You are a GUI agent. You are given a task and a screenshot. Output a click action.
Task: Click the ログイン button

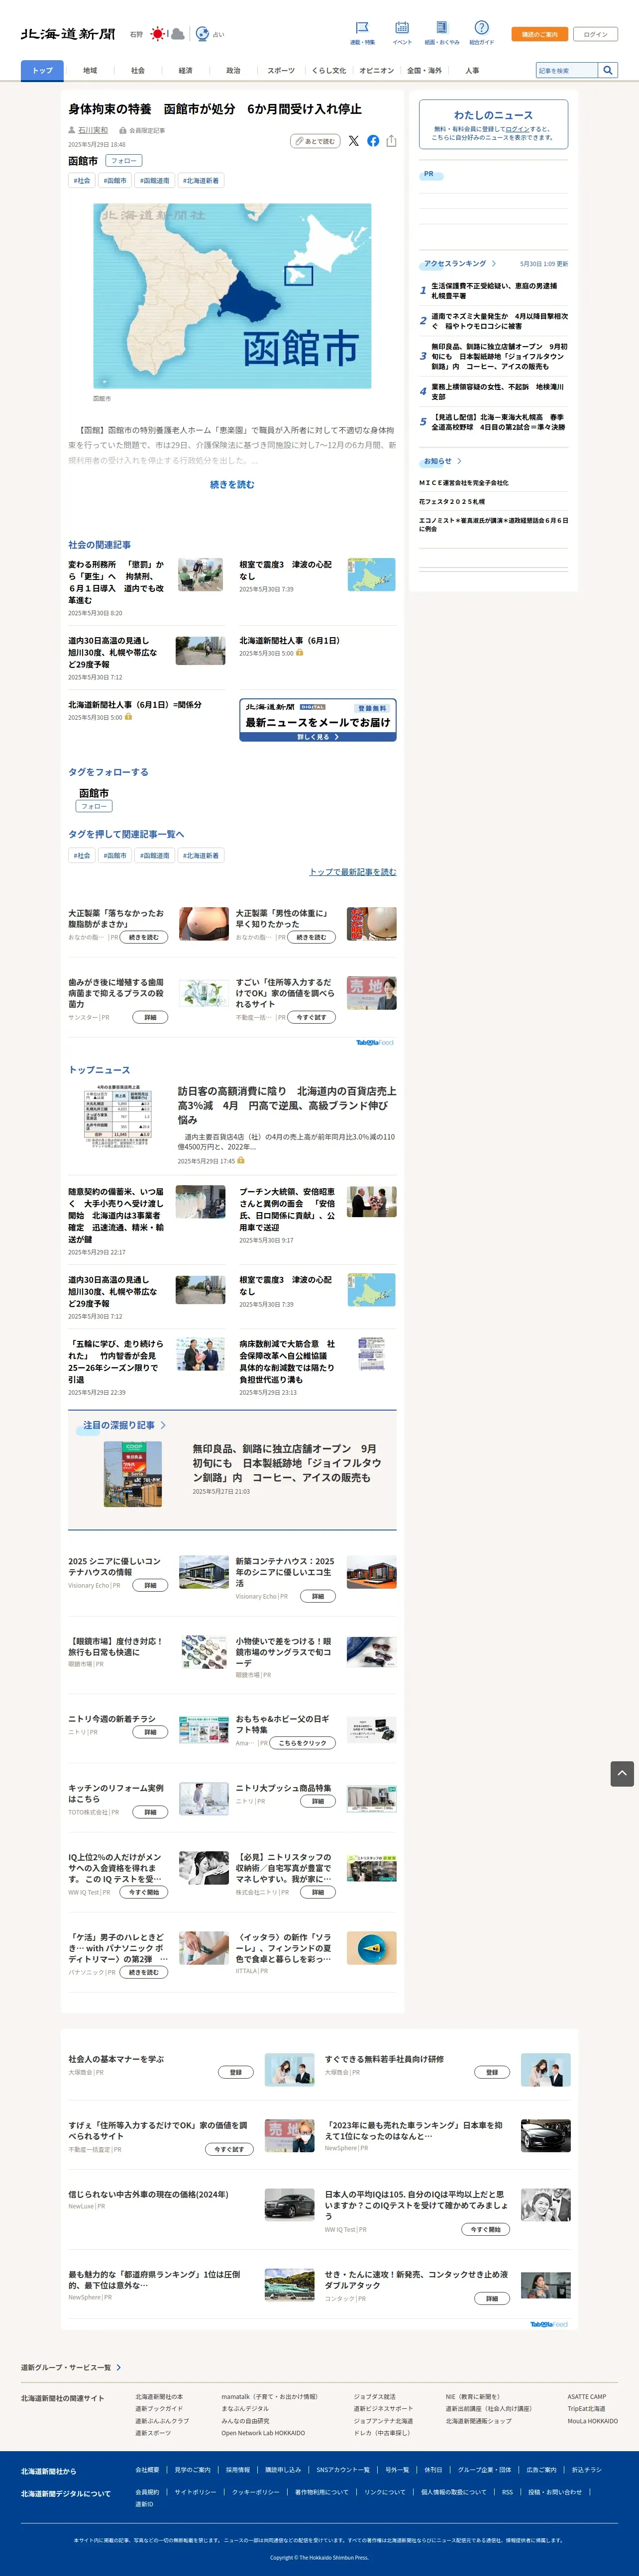tap(595, 34)
